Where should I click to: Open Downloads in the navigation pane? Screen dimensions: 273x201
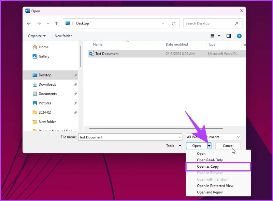pyautogui.click(x=51, y=84)
